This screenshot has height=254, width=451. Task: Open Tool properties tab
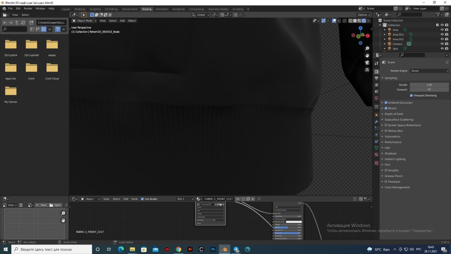tap(376, 63)
